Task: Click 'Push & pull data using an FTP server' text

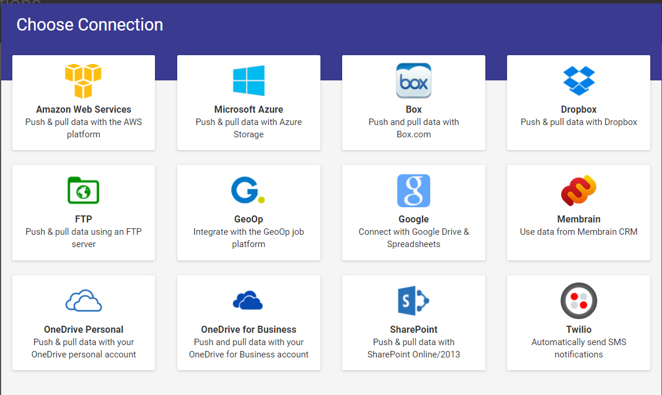Action: pos(83,238)
